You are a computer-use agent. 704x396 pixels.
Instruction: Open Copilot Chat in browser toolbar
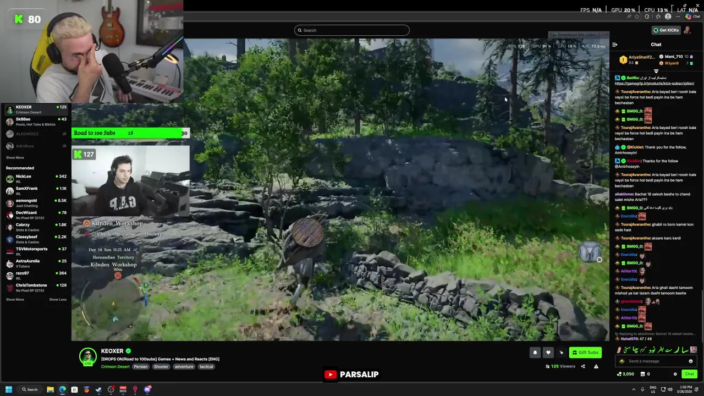point(692,16)
